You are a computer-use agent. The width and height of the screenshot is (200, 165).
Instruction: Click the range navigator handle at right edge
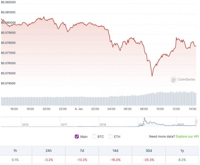[196, 122]
